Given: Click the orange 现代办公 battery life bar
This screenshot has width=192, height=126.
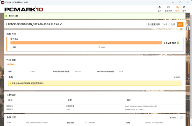Looking at the screenshot, I should click(86, 43).
